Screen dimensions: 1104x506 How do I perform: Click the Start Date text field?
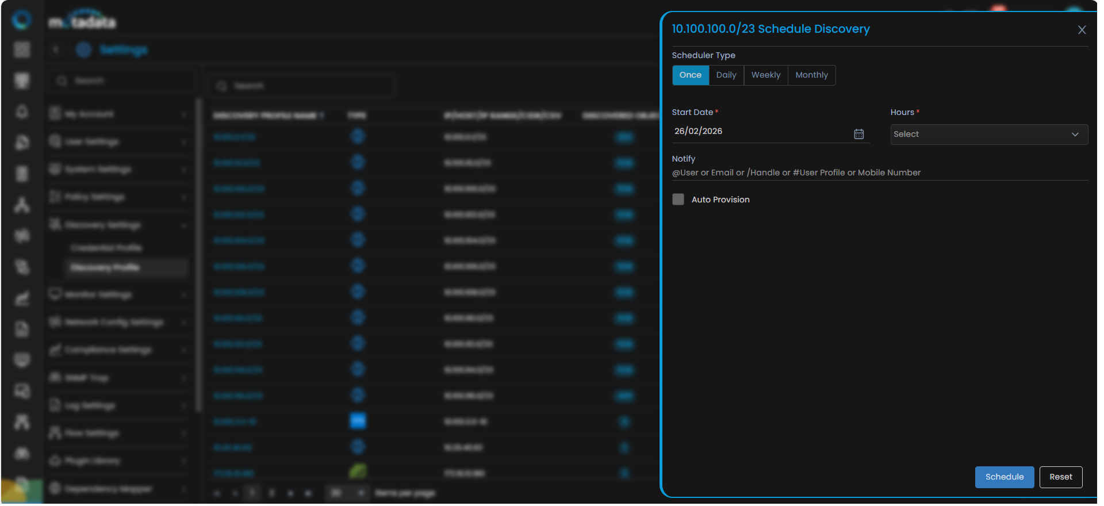(x=759, y=132)
